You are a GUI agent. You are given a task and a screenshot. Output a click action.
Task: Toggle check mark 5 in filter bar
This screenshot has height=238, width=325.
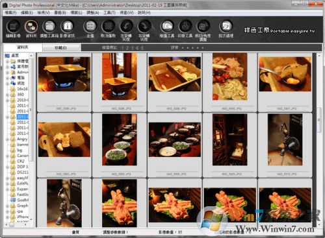[x=142, y=48]
